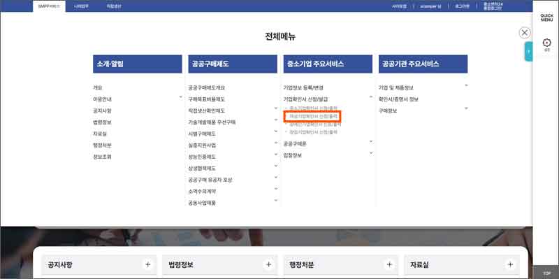
Task: Click the 입찰정보 menu text
Action: [293, 155]
